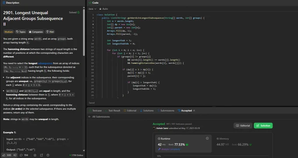The width and height of the screenshot is (298, 158).
Task: Click the submitter avatar of Ashish Saini
Action: point(154,128)
